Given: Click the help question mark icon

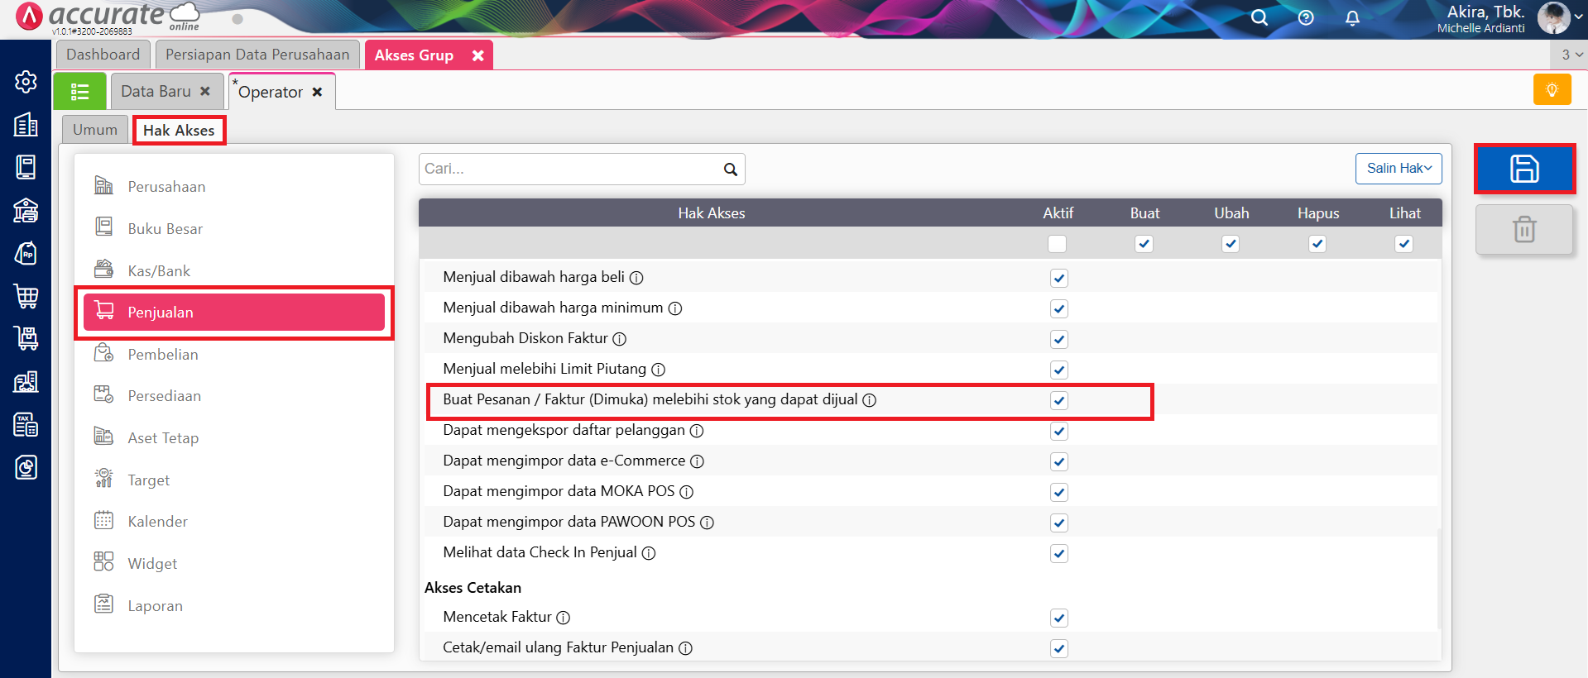Looking at the screenshot, I should click(x=1306, y=17).
